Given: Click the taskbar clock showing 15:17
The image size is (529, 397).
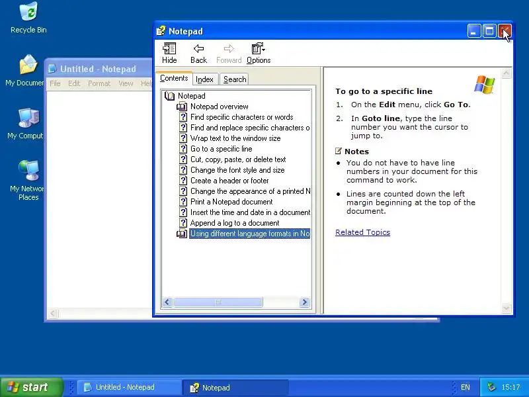Looking at the screenshot, I should pos(510,387).
